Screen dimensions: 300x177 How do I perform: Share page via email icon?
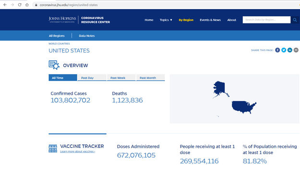296,50
